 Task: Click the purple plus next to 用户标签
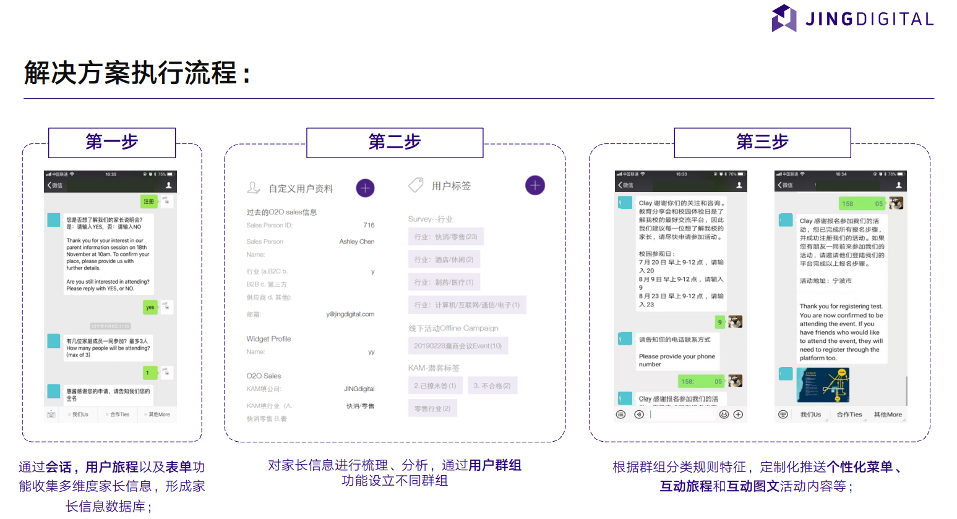coord(534,185)
